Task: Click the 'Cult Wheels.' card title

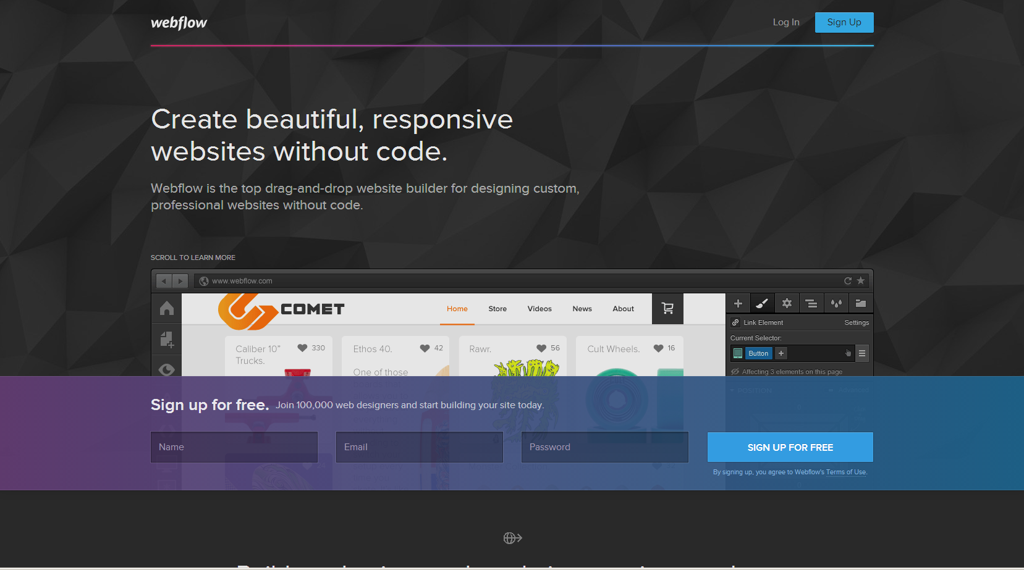Action: [613, 349]
